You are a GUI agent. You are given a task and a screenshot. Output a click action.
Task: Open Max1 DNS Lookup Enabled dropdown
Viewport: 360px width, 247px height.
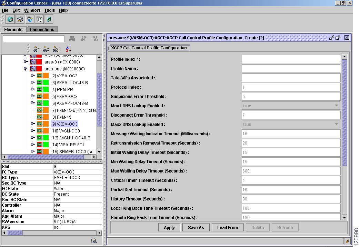(x=336, y=106)
